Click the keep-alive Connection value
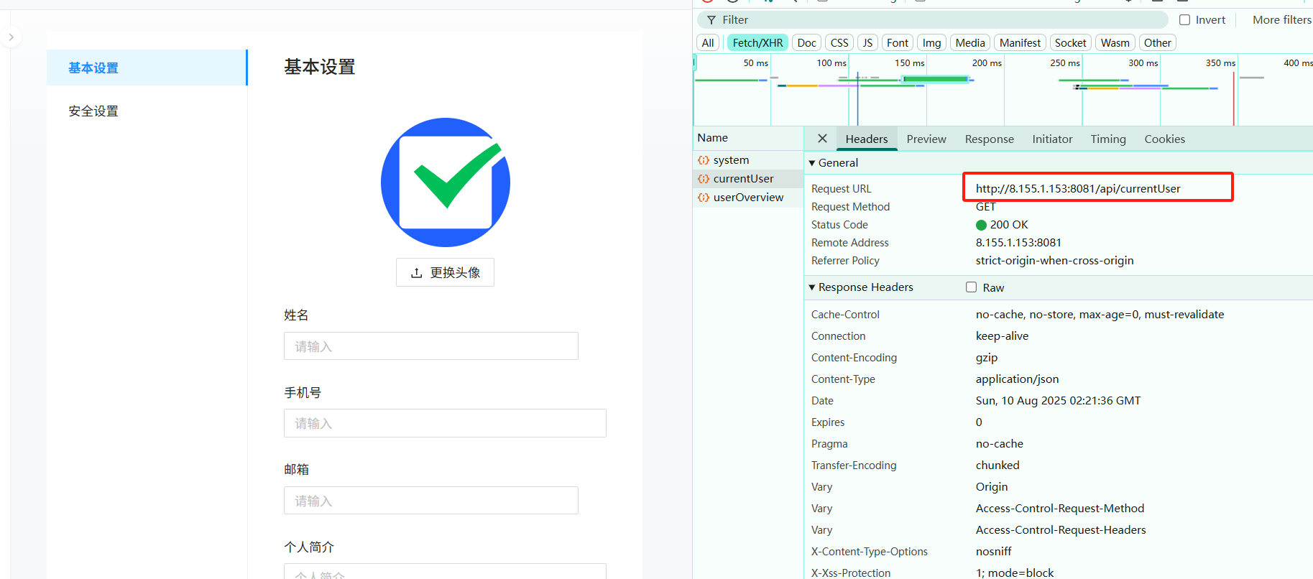The width and height of the screenshot is (1313, 579). pos(1002,336)
